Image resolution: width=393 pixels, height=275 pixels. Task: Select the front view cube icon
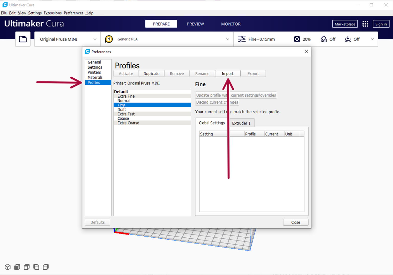click(17, 267)
